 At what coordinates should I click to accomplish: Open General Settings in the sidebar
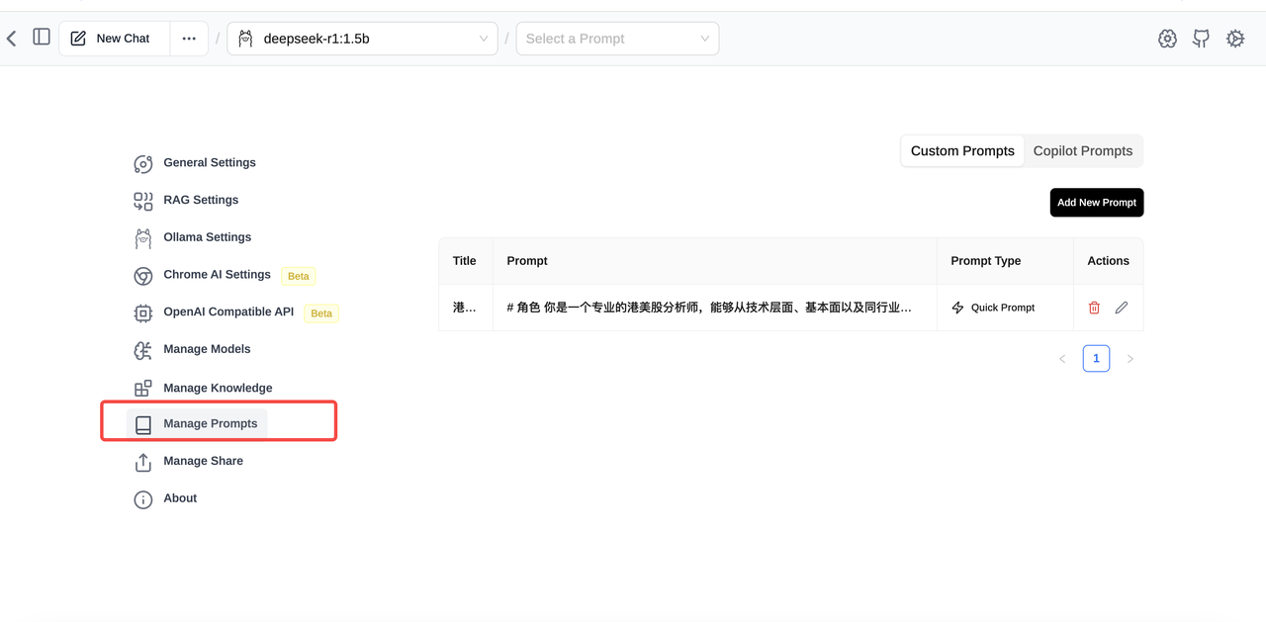coord(209,163)
